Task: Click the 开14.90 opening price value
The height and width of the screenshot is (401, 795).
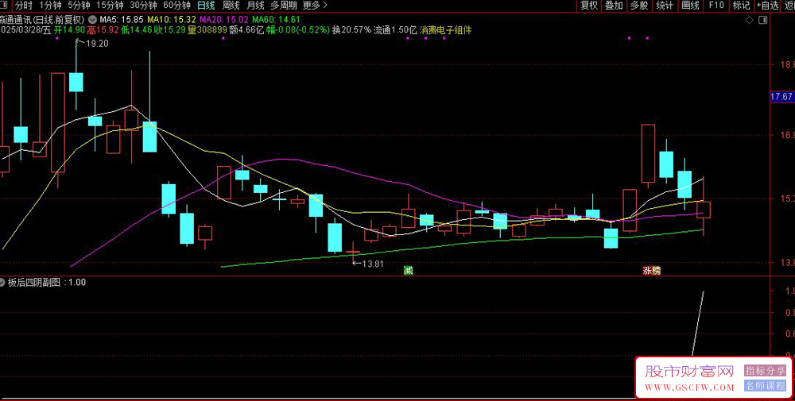Action: 69,30
